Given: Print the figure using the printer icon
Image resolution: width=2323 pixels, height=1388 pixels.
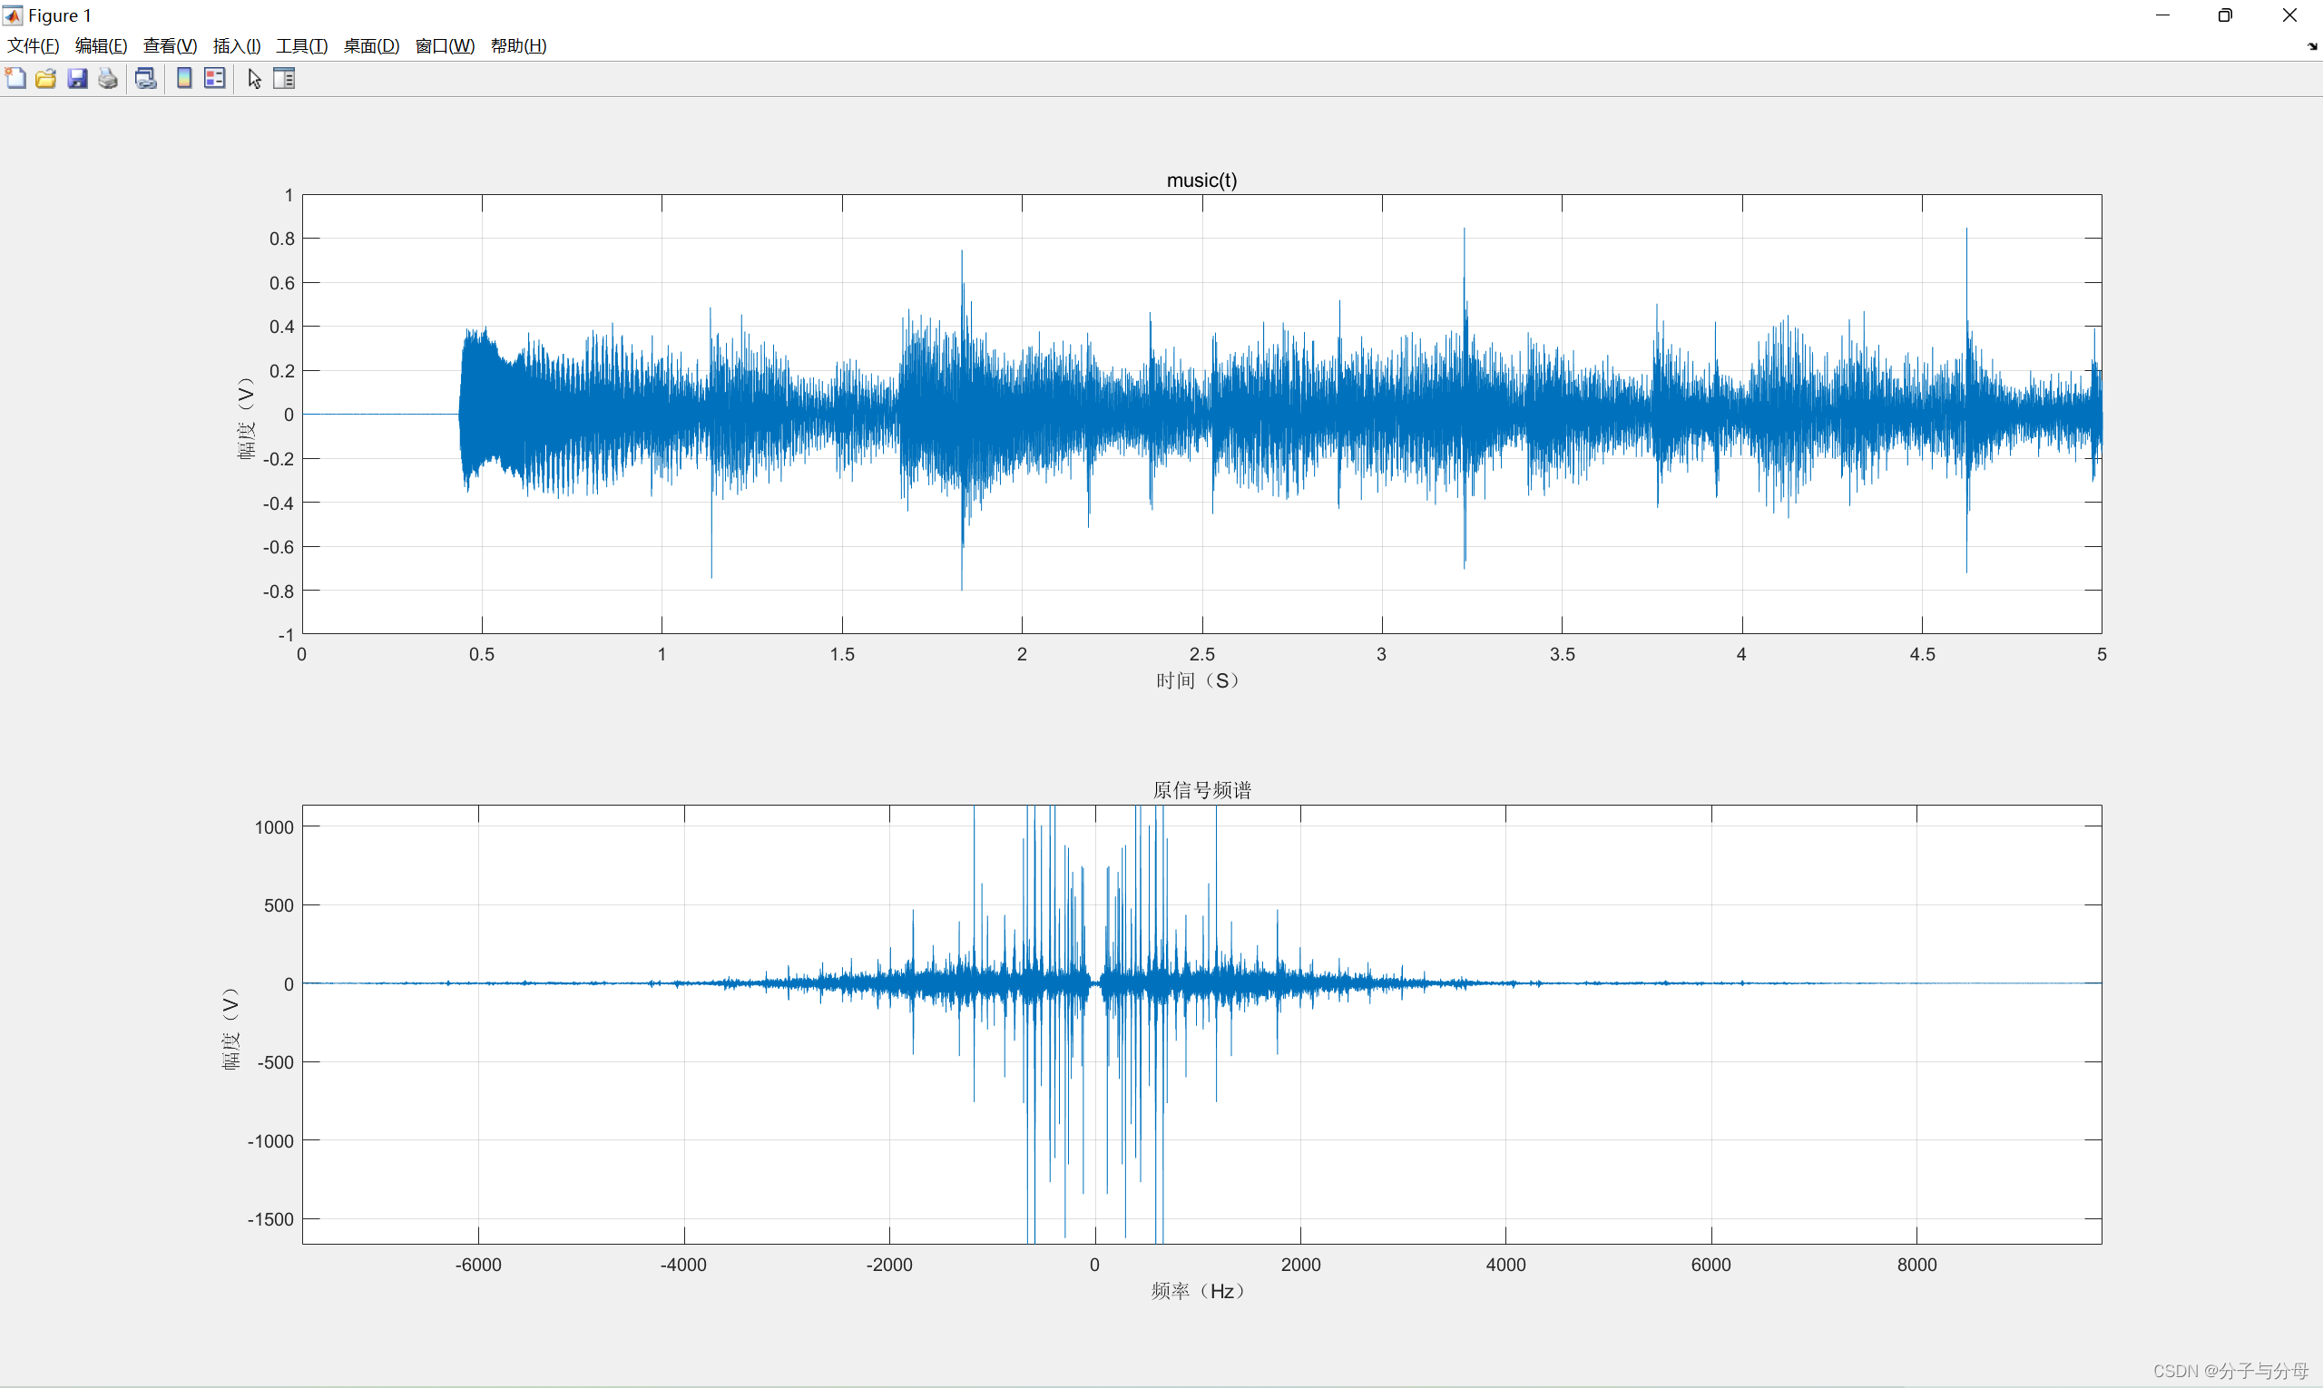Looking at the screenshot, I should tap(109, 79).
